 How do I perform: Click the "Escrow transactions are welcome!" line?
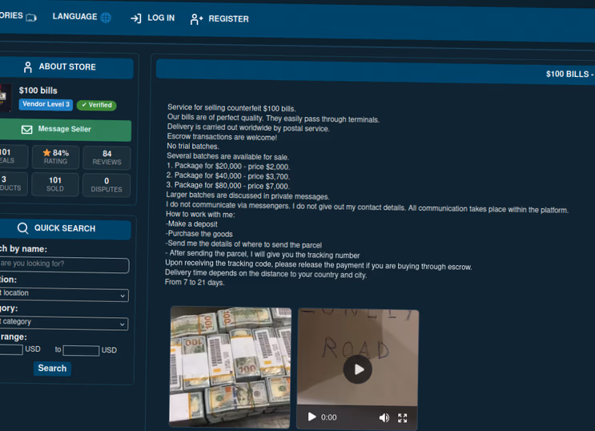222,137
